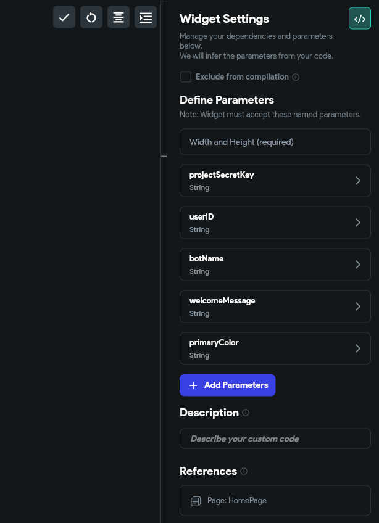This screenshot has height=523, width=379.
Task: Click the page icon beside Page: HomePage
Action: pos(196,500)
